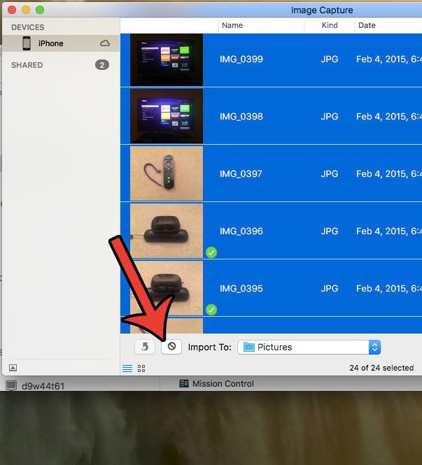Viewport: 422px width, 465px height.
Task: Select the iPhone device in sidebar
Action: tap(61, 43)
